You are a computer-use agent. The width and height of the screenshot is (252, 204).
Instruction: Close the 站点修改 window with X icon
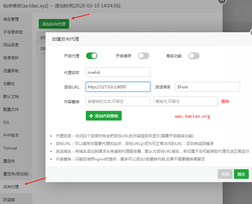(222, 1)
